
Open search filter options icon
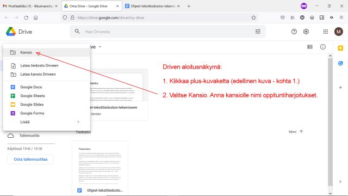click(x=258, y=32)
